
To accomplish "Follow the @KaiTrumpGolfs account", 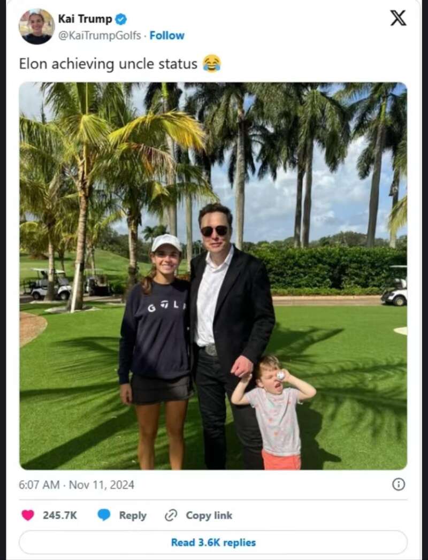I will [x=167, y=35].
